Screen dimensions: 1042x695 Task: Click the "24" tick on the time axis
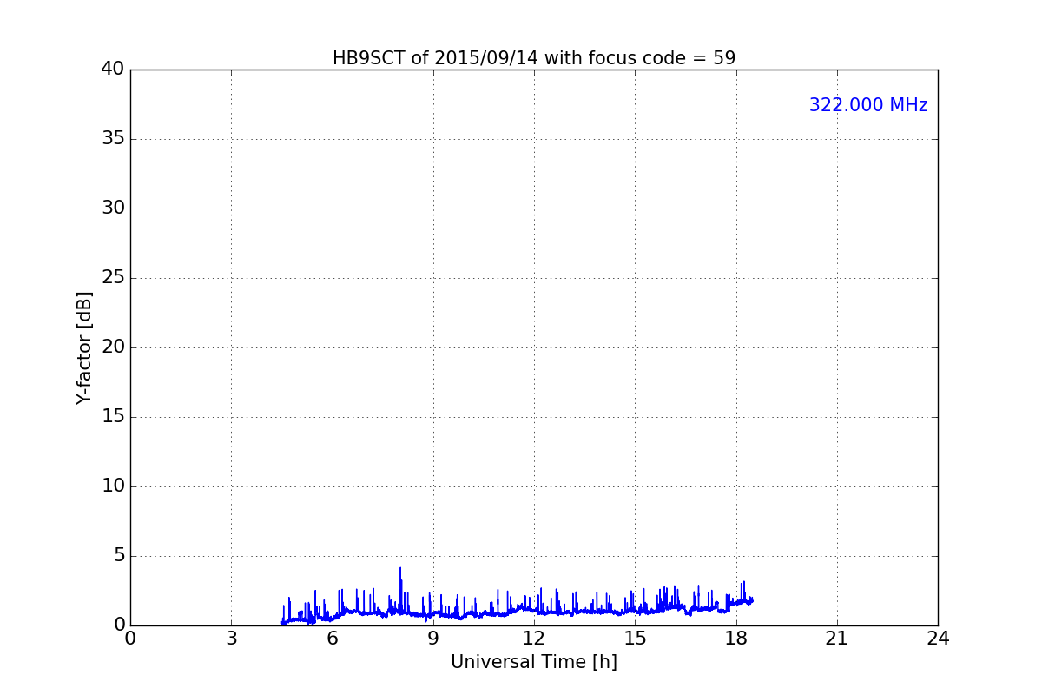tap(938, 639)
